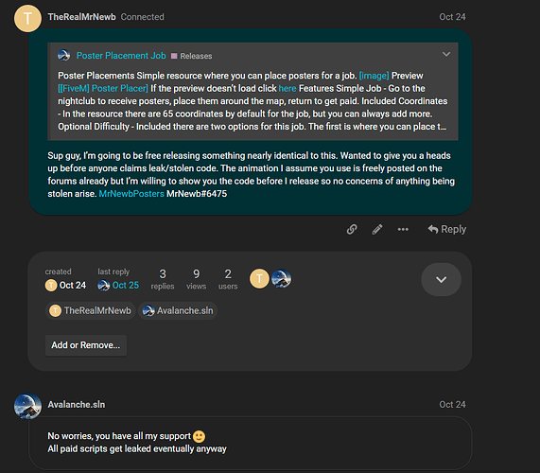This screenshot has width=540, height=473.
Task: Open the Releases category tag
Action: pos(192,56)
